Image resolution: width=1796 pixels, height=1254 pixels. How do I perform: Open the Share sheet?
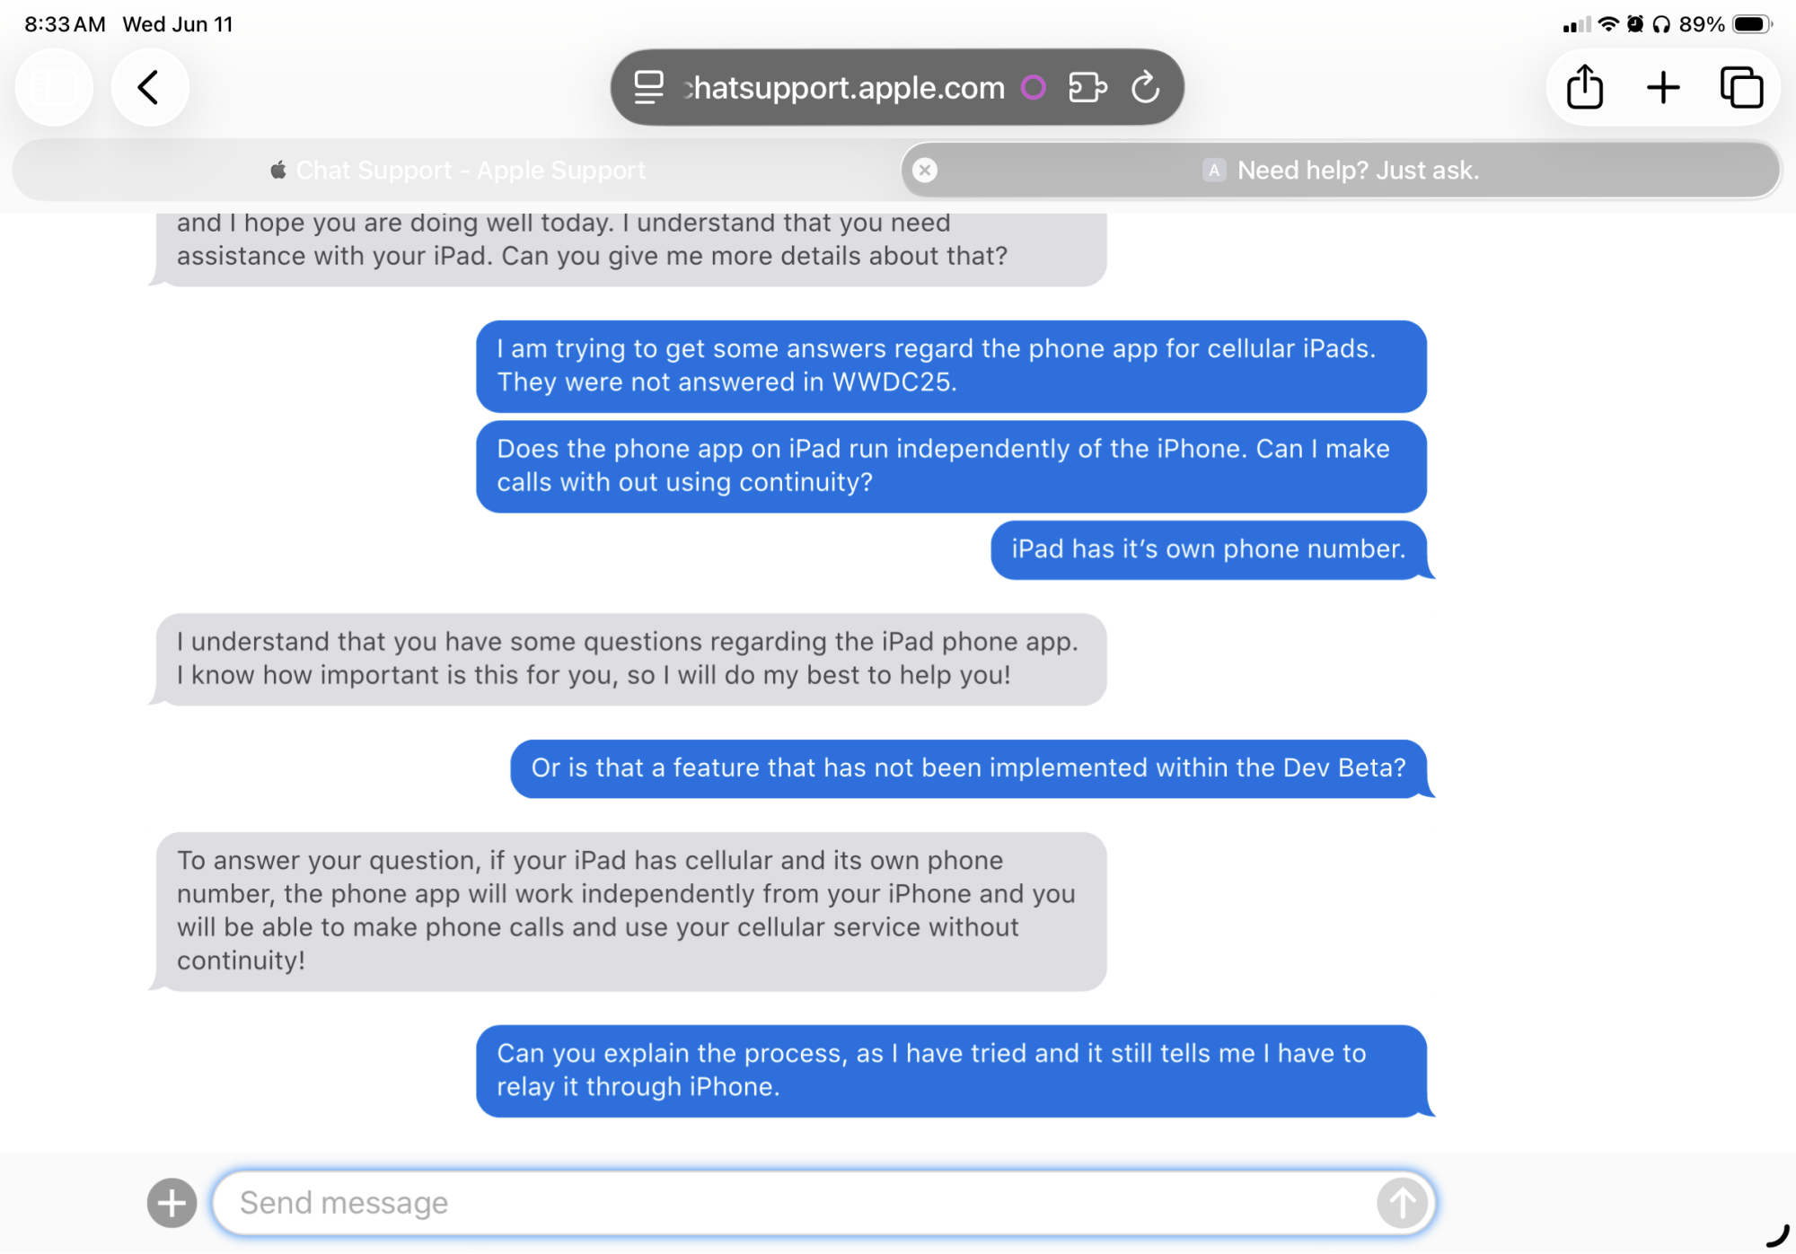[1584, 88]
